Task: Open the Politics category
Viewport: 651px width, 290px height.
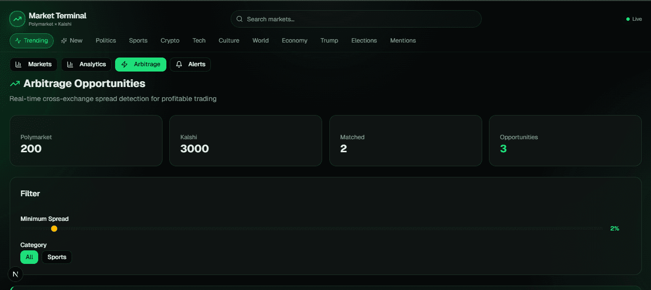Action: (x=106, y=41)
